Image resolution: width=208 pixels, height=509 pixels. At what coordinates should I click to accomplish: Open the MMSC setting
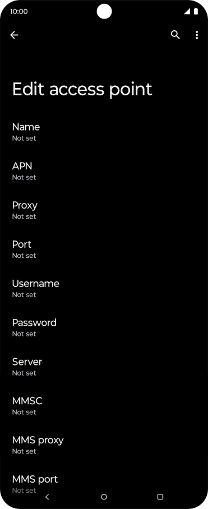[x=104, y=406]
